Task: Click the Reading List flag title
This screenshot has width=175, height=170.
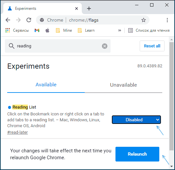Action: (24, 107)
